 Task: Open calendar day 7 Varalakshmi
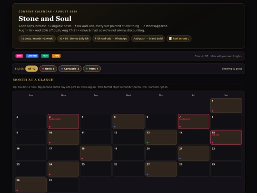pos(194,122)
